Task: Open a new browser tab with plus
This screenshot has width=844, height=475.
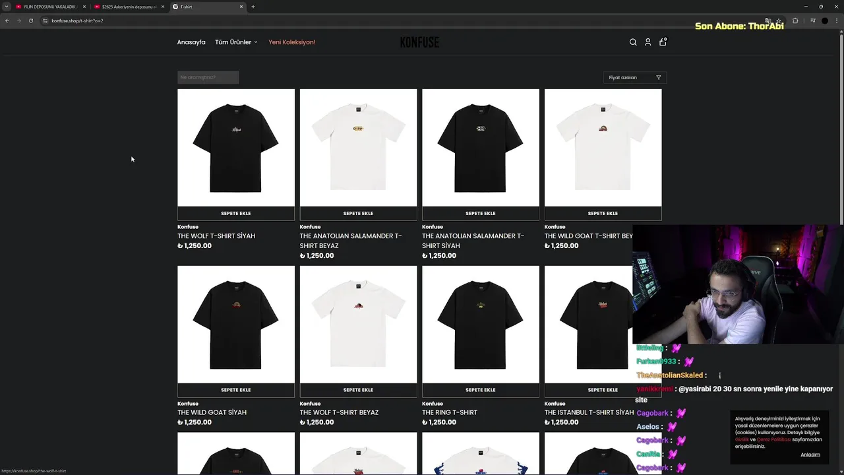Action: click(253, 7)
